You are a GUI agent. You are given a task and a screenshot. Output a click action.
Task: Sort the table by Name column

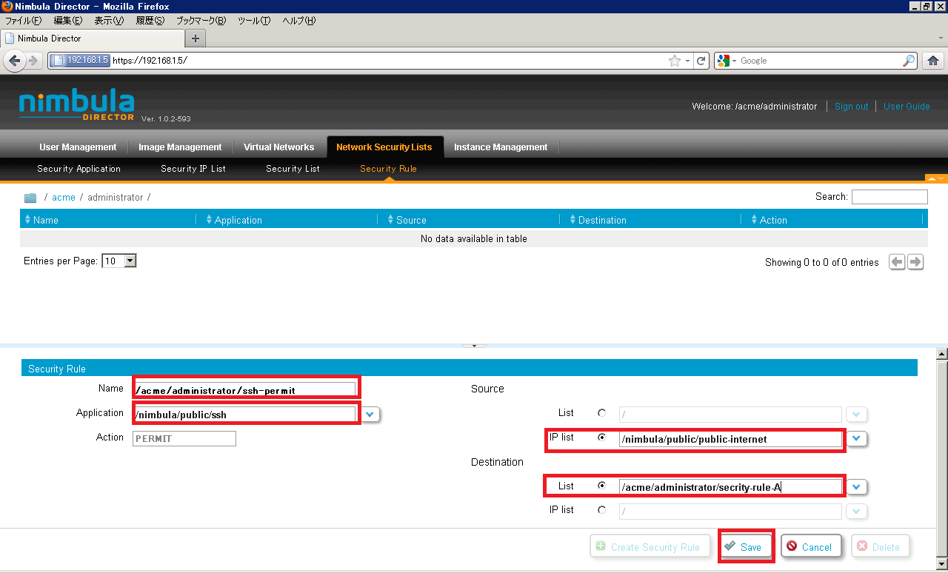click(41, 220)
